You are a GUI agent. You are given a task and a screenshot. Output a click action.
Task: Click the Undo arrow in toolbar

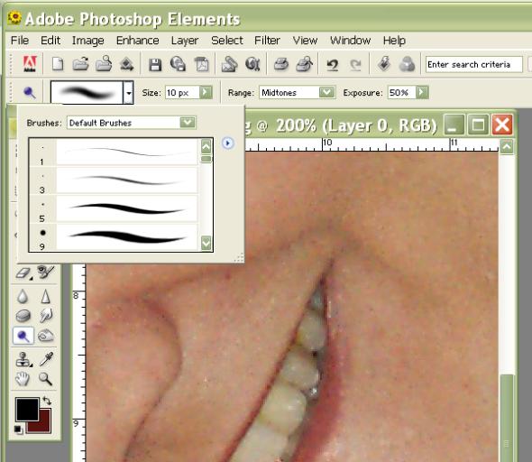(333, 64)
